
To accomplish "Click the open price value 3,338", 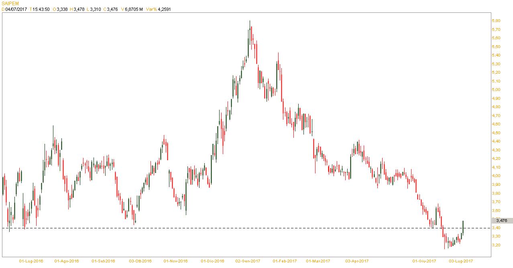I will point(62,9).
